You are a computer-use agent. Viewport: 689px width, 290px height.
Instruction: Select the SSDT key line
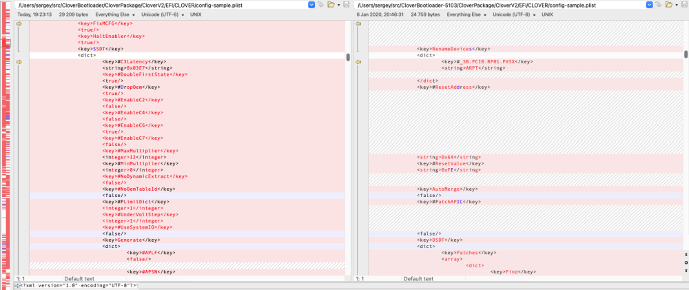(x=101, y=49)
